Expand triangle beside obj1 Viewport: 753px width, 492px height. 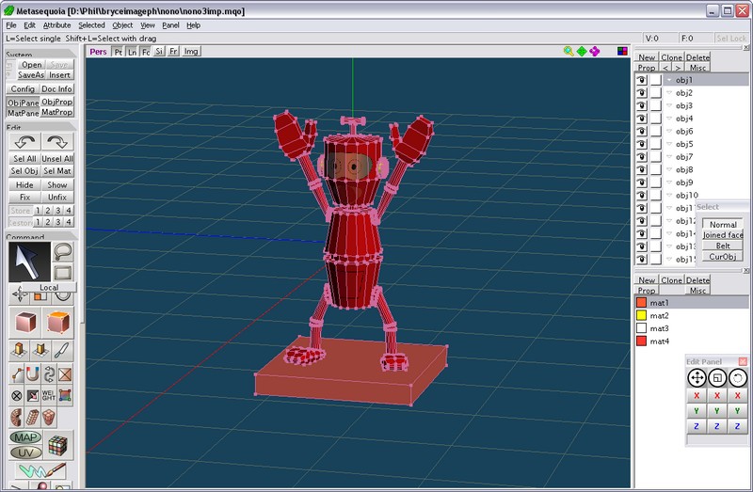[x=669, y=80]
